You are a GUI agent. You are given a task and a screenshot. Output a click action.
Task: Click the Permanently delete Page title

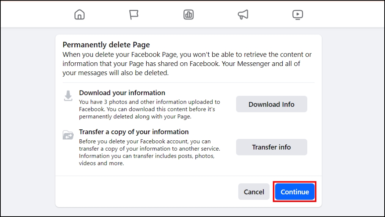tap(106, 44)
